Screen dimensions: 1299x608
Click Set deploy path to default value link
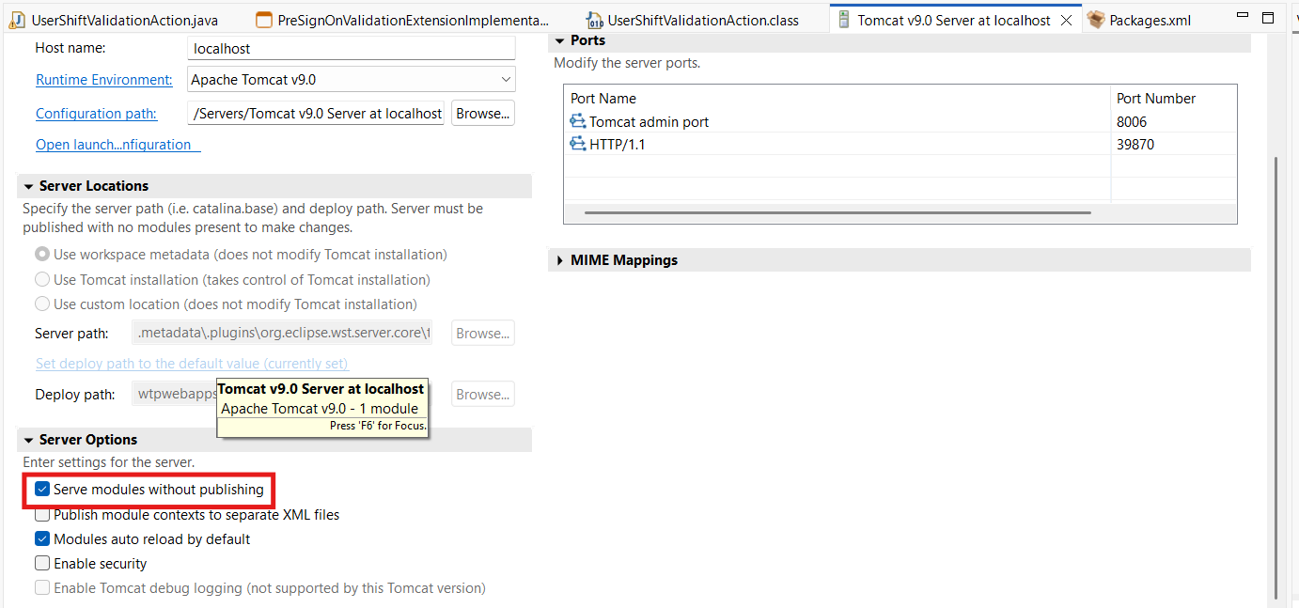tap(192, 364)
